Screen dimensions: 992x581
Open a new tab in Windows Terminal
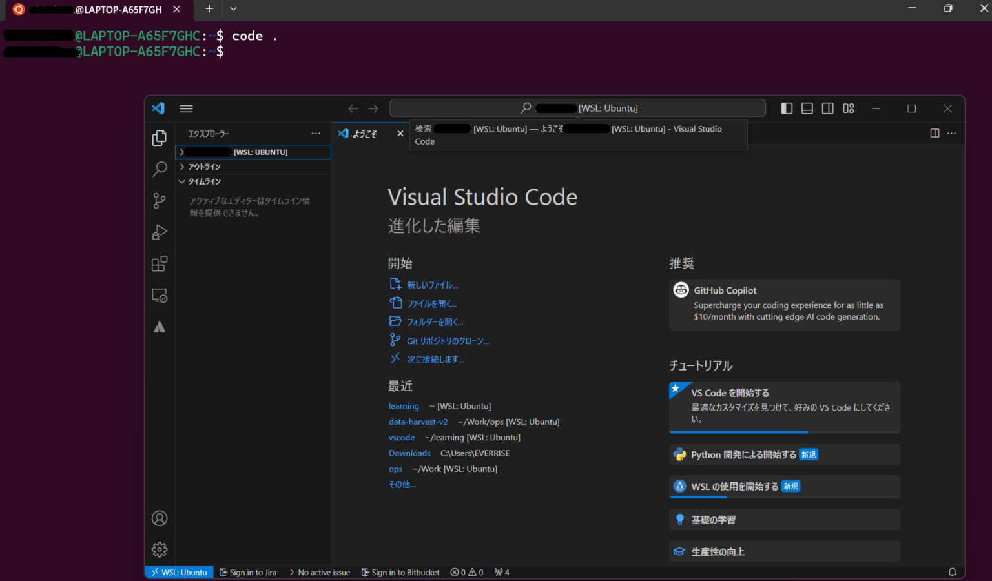click(209, 9)
